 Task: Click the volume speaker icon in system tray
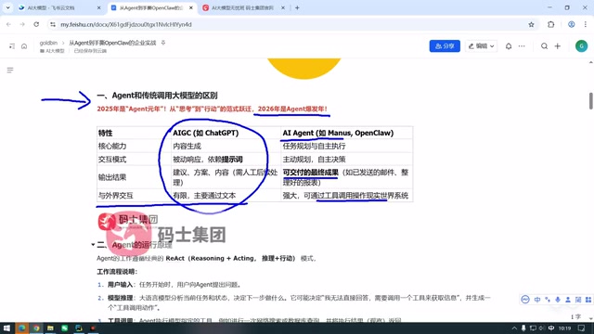coord(542,328)
